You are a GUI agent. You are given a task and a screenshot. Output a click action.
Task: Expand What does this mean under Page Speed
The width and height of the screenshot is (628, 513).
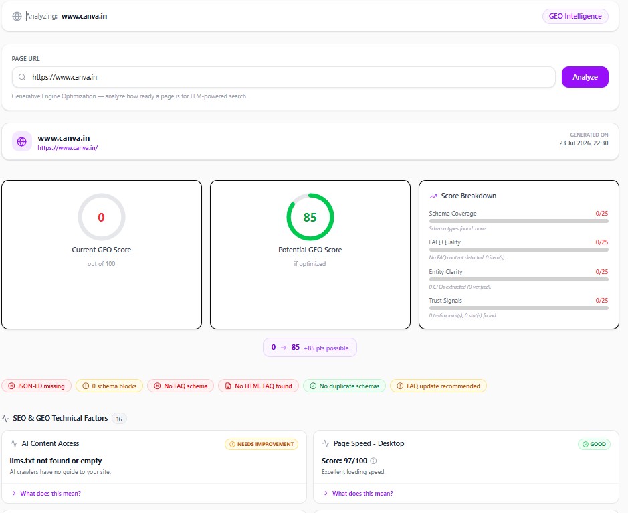(x=358, y=494)
